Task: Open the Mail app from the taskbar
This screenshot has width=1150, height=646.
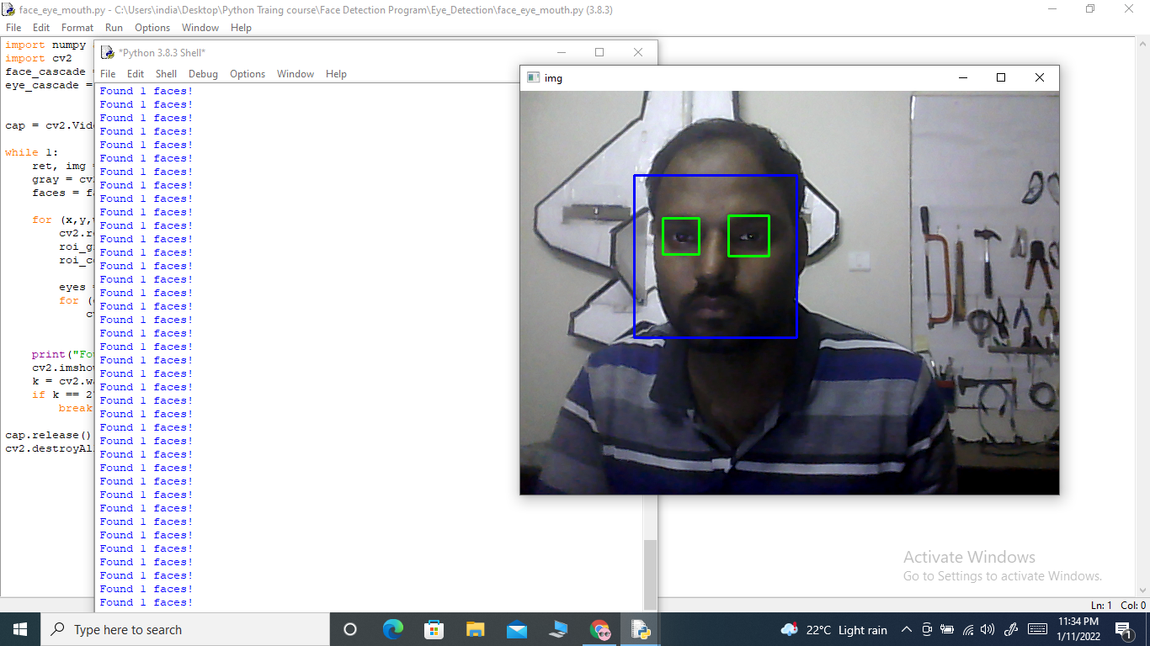Action: tap(516, 629)
